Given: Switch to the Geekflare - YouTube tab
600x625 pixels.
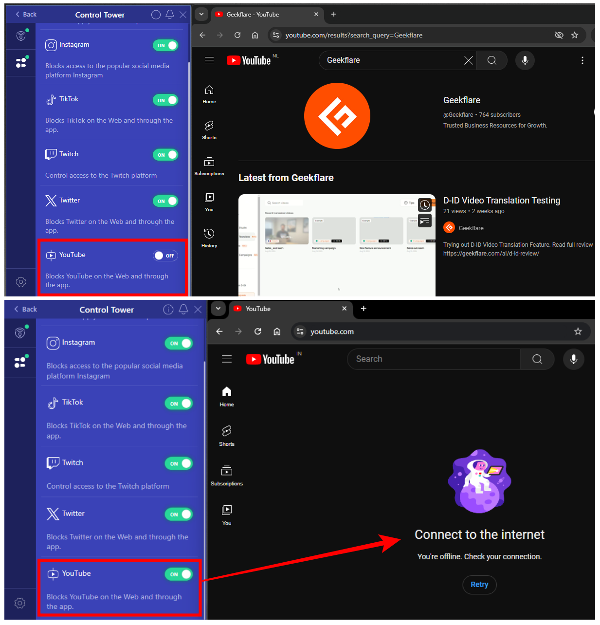Looking at the screenshot, I should point(267,14).
